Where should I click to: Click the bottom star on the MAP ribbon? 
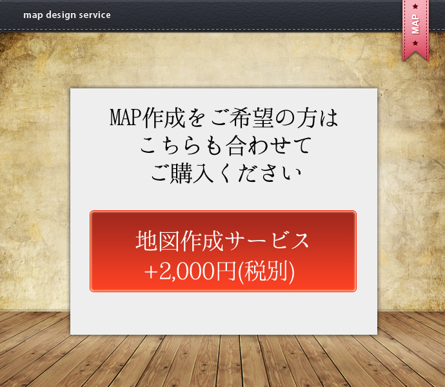415,43
